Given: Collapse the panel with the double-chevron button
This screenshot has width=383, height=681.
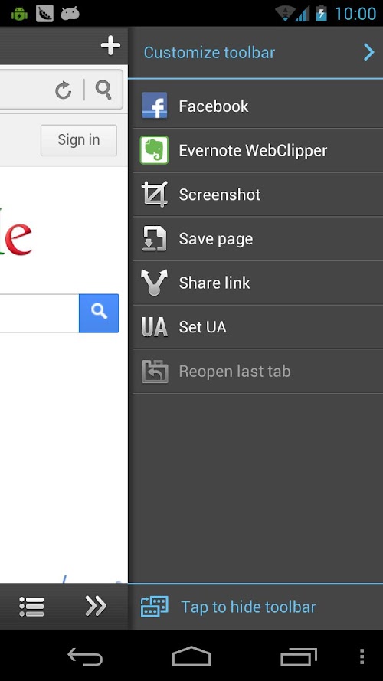Looking at the screenshot, I should 96,606.
